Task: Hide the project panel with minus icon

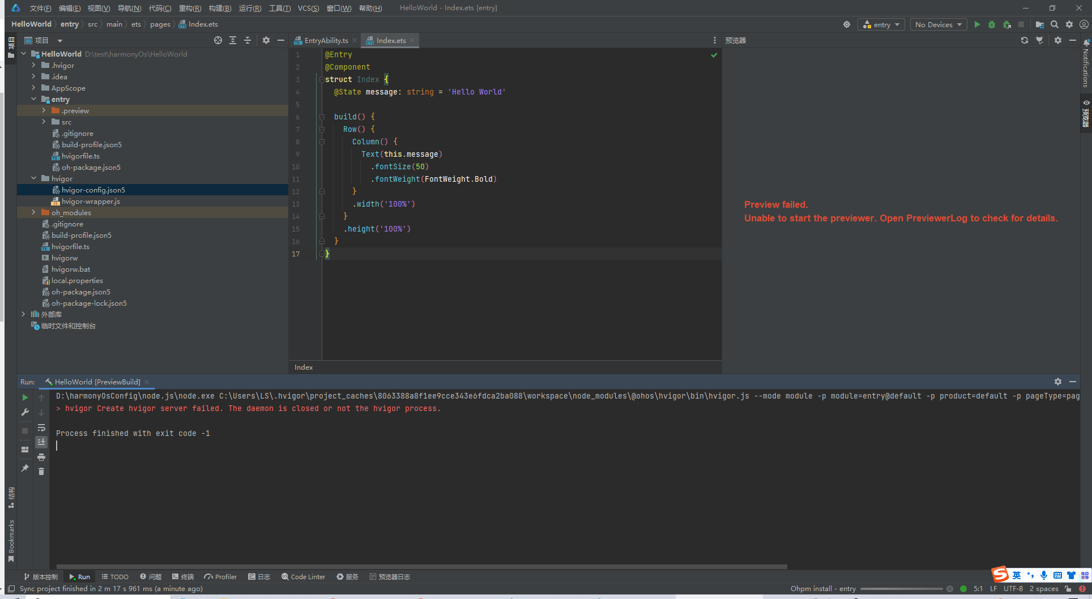Action: coord(281,40)
